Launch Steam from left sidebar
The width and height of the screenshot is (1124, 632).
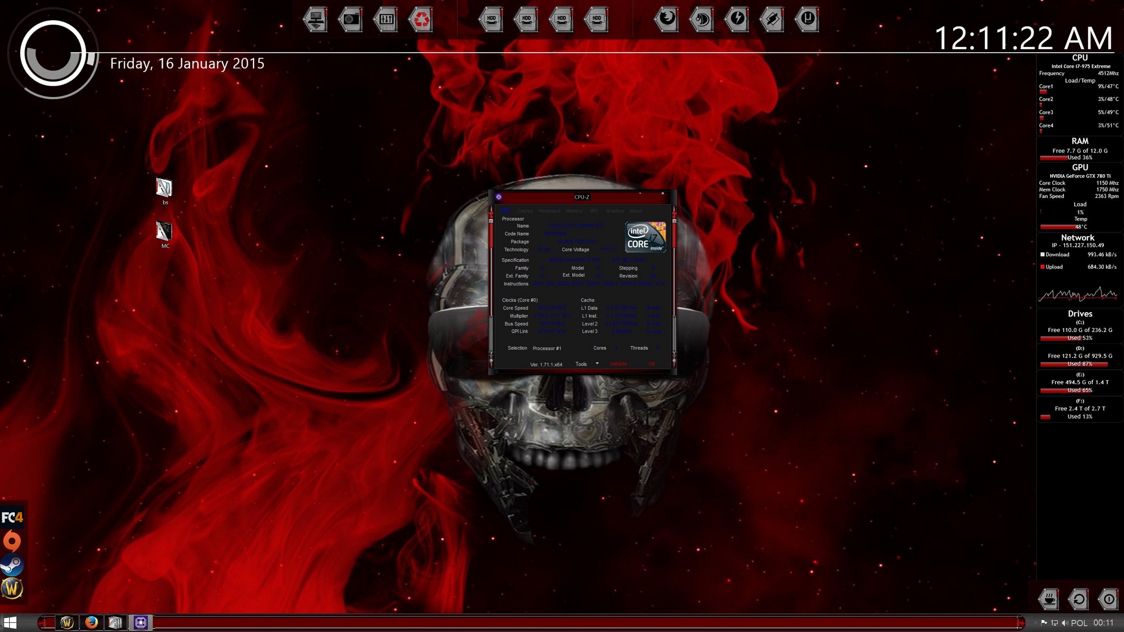point(12,565)
